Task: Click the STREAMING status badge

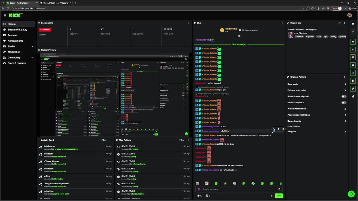Action: (x=44, y=30)
